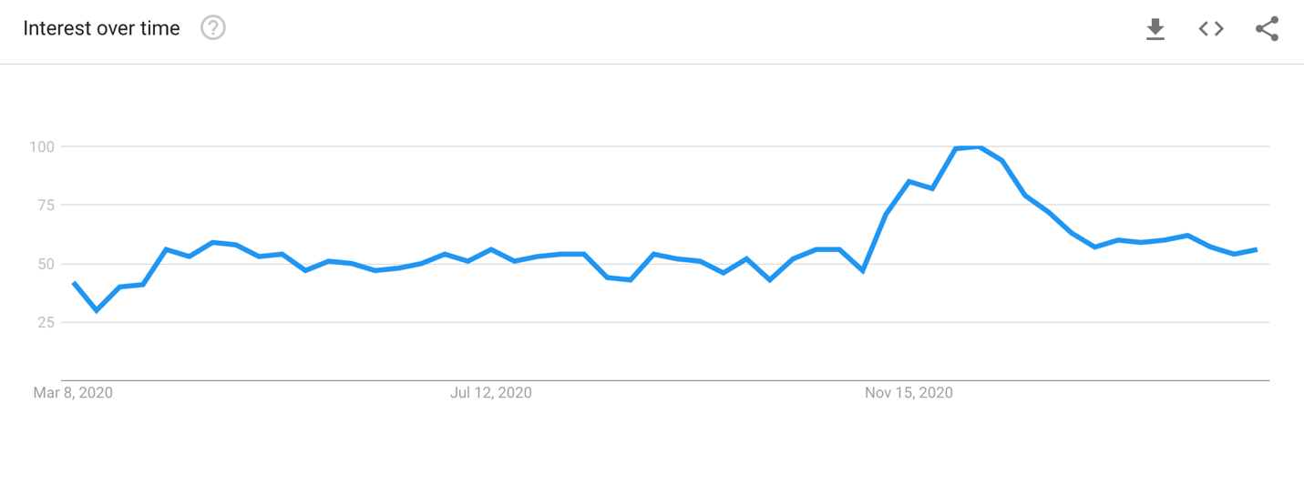Select the Jul 12, 2020 date label
The height and width of the screenshot is (484, 1304).
(x=491, y=393)
